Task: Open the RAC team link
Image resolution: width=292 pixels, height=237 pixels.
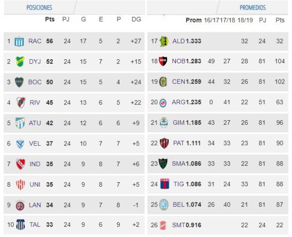Action: tap(35, 41)
